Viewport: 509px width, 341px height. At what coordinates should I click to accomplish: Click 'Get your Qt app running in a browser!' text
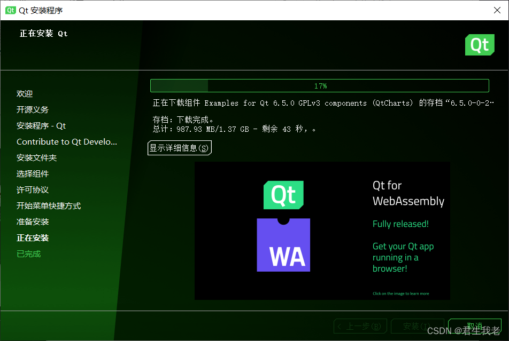pos(403,257)
